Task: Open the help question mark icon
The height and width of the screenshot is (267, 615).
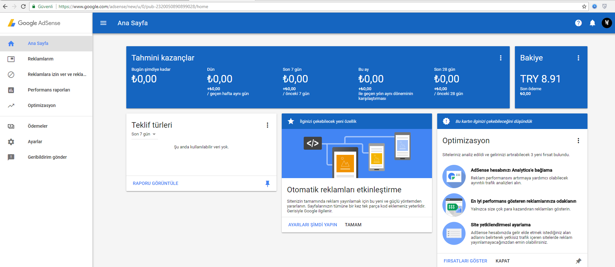Action: (578, 23)
